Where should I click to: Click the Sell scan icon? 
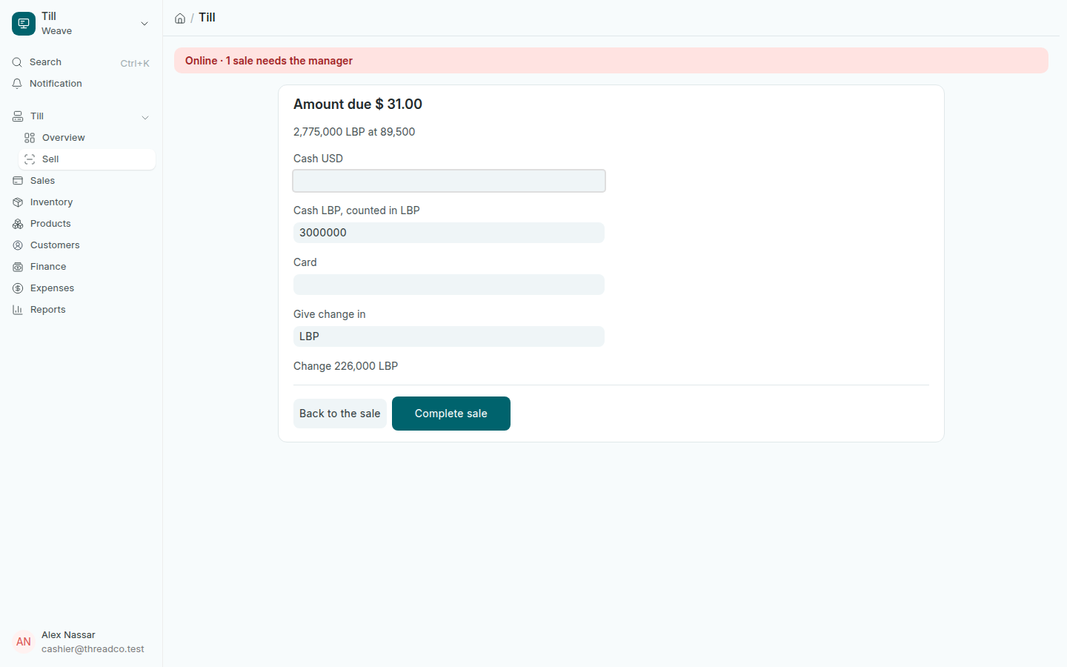click(x=30, y=159)
